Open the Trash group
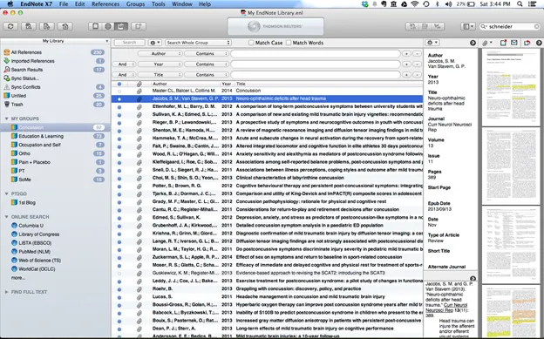 (x=17, y=105)
